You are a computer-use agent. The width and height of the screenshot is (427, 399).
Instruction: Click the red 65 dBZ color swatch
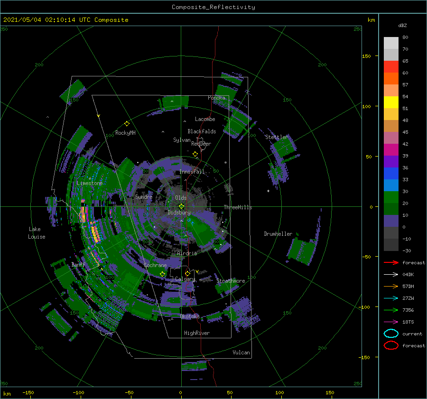coord(391,67)
